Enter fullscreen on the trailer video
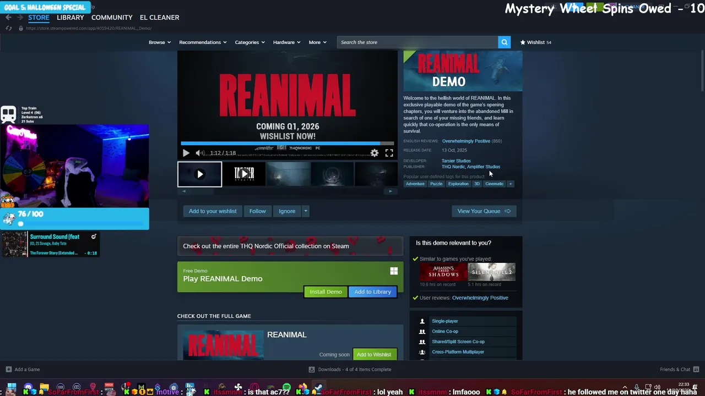This screenshot has width=705, height=396. pos(389,153)
